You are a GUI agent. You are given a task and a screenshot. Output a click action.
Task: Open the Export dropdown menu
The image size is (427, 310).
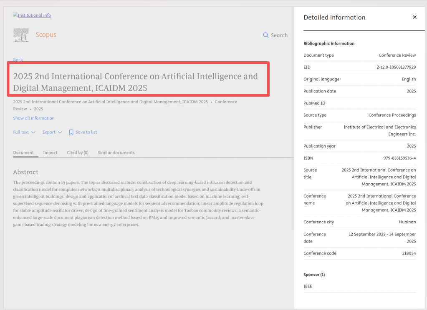(x=52, y=132)
